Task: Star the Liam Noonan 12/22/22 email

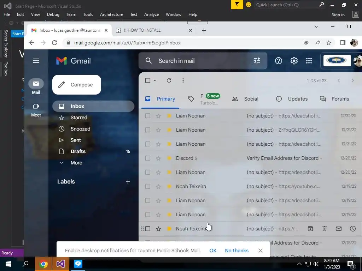Action: [158, 116]
